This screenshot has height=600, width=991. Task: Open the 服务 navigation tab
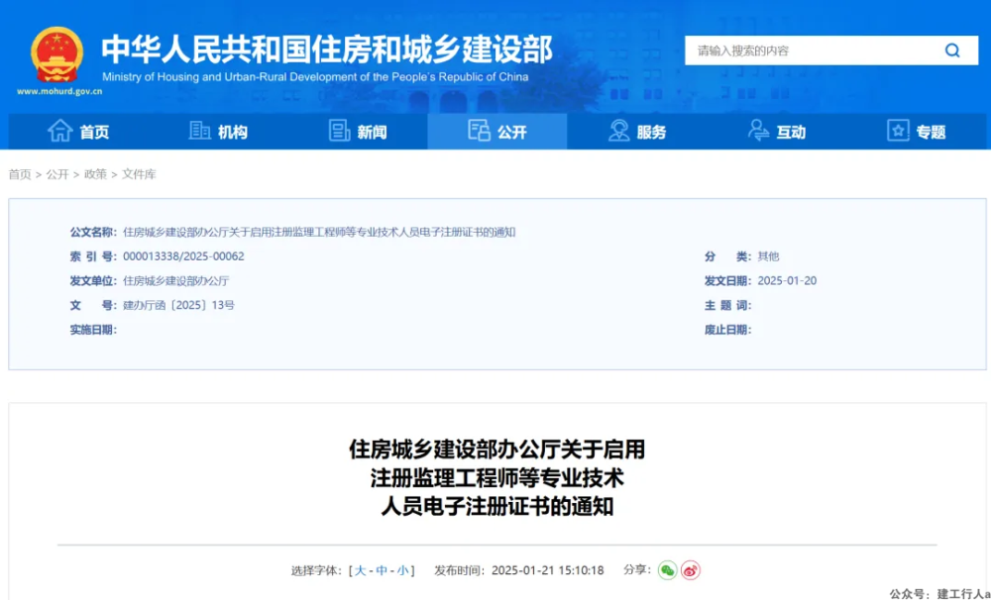(x=637, y=132)
